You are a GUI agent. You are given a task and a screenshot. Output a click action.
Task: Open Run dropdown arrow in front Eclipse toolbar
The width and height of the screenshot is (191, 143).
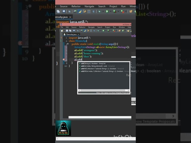(106, 31)
